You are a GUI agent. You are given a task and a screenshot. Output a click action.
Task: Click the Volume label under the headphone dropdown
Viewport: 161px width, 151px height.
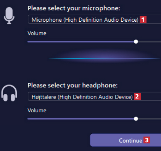click(x=37, y=110)
